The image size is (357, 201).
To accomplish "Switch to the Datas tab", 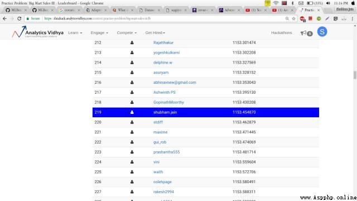I will click(x=149, y=10).
